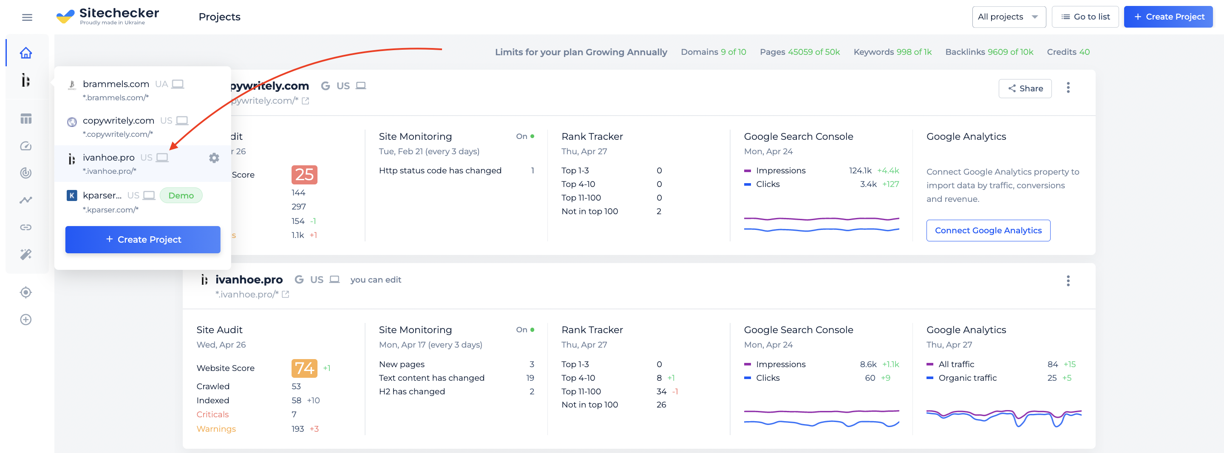Click the ivanhoe project sidebar icon
The height and width of the screenshot is (453, 1224).
26,80
